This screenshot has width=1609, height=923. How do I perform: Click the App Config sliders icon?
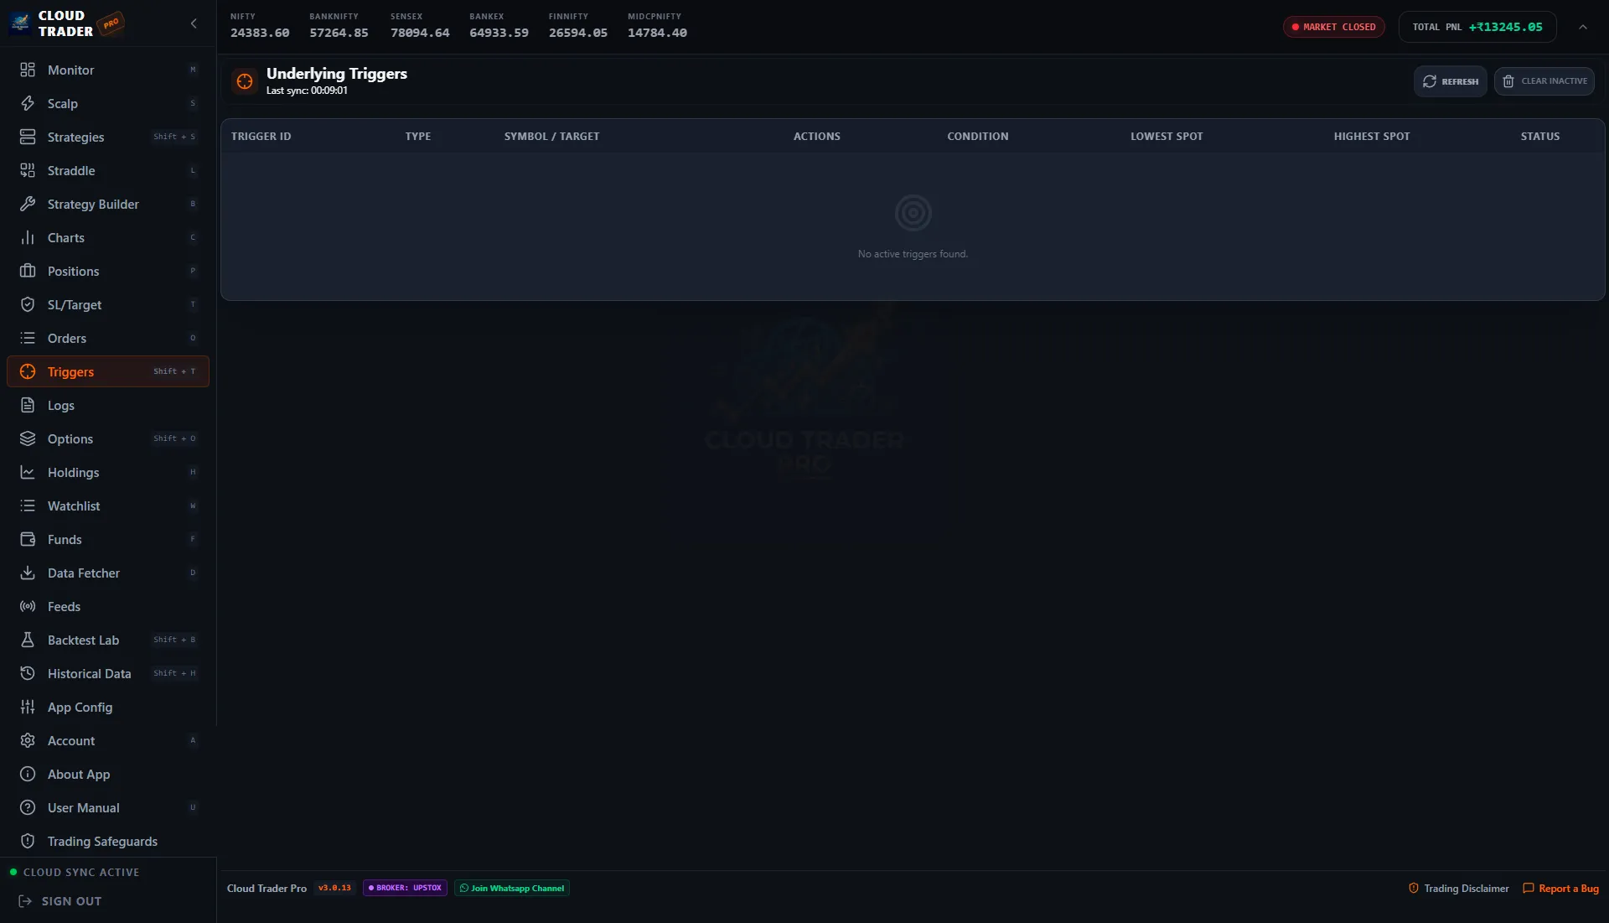tap(28, 707)
